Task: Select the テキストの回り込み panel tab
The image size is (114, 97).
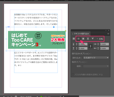Action: (x=81, y=34)
